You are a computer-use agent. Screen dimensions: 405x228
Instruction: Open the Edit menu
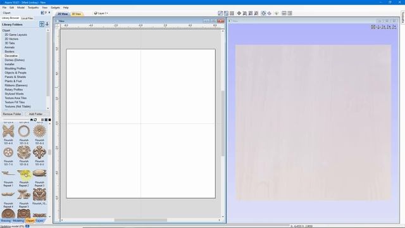(x=12, y=8)
